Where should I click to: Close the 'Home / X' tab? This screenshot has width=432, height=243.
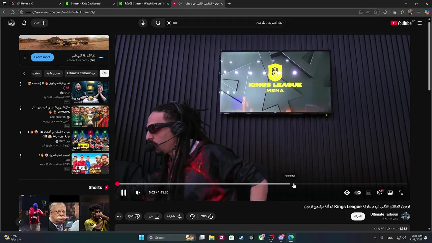click(x=60, y=4)
